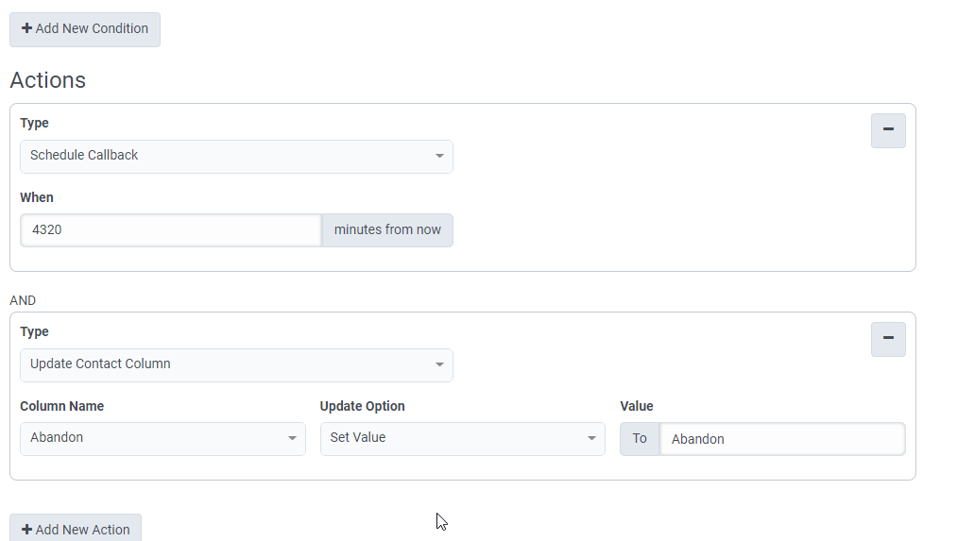The height and width of the screenshot is (541, 957).
Task: Click the "To" prefix beside Value field
Action: coord(640,439)
